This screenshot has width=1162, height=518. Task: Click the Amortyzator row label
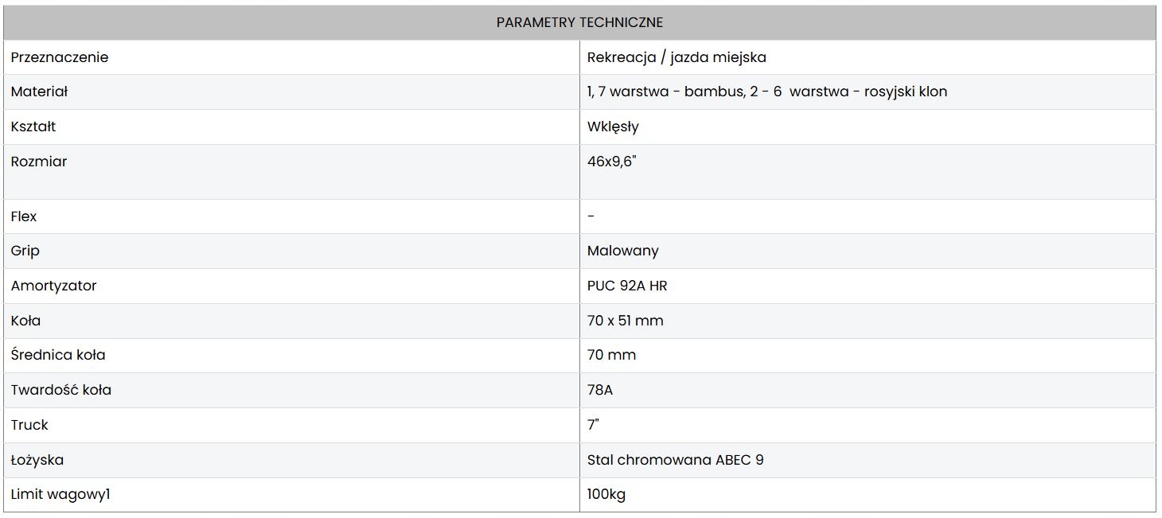54,286
